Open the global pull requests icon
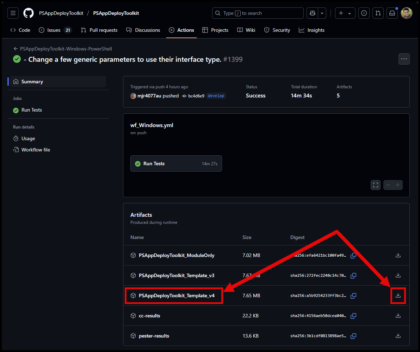 378,13
